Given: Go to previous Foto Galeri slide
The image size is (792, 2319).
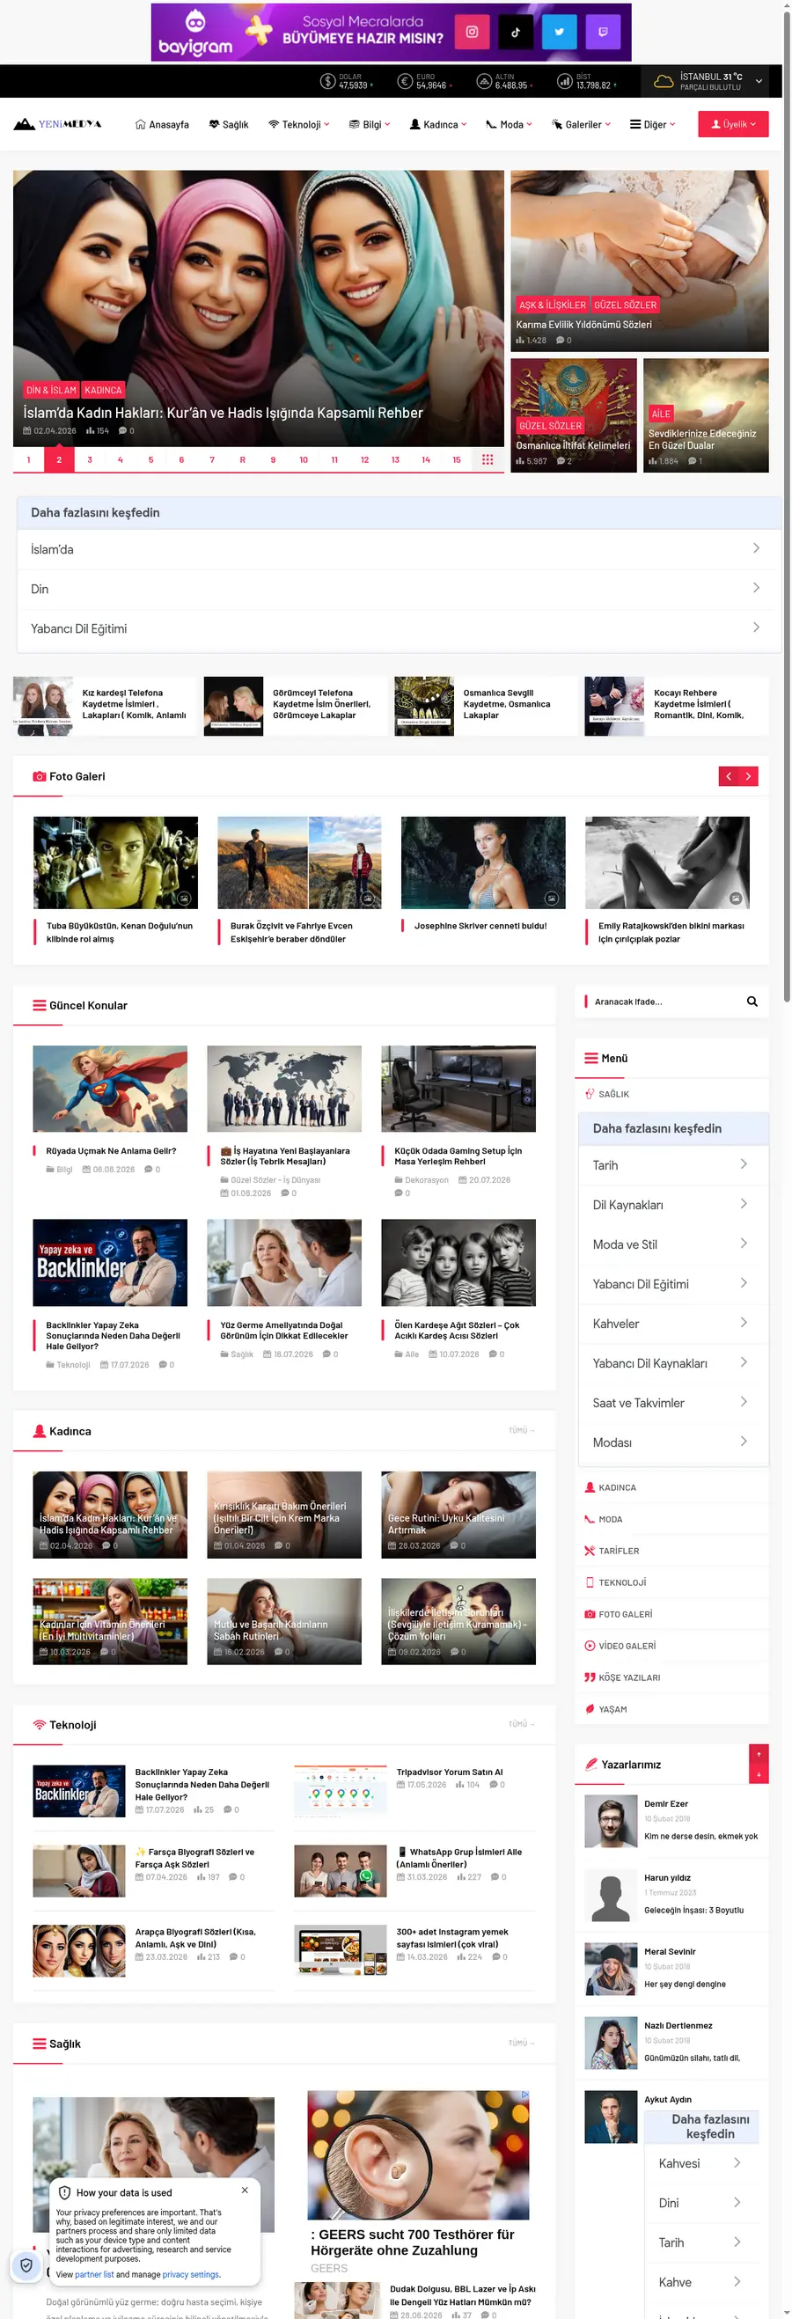Looking at the screenshot, I should click(x=728, y=776).
